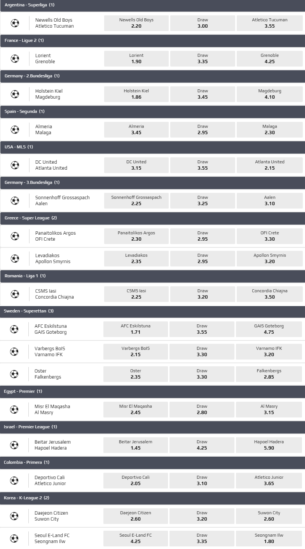Bet on Lorient to win at 1.90
The width and height of the screenshot is (305, 549).
[x=136, y=59]
